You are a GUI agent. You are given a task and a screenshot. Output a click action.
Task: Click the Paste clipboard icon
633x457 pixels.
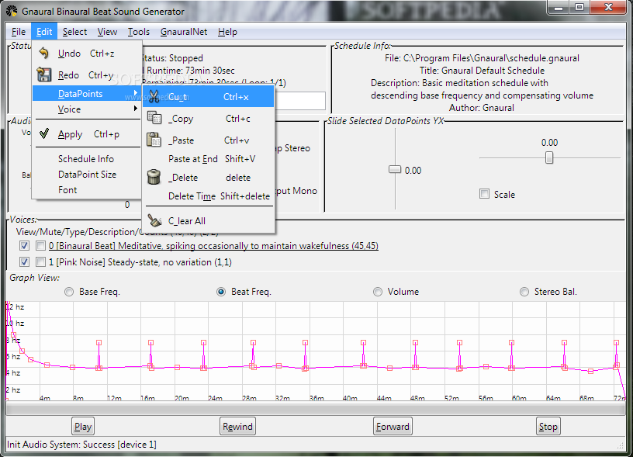[x=154, y=140]
